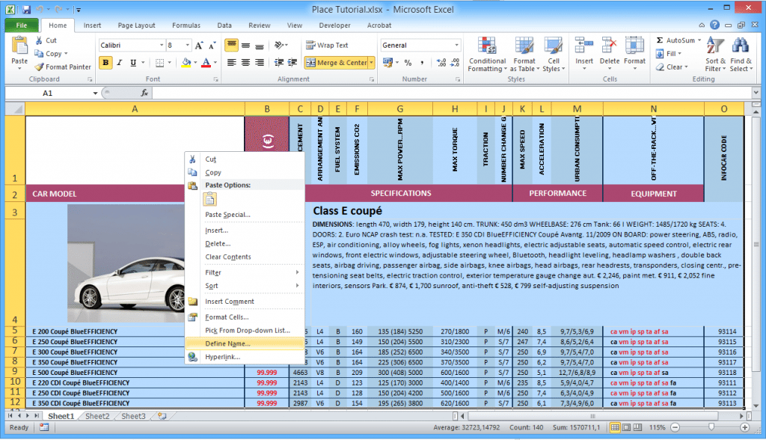Click the Cell Styles icon

[554, 54]
